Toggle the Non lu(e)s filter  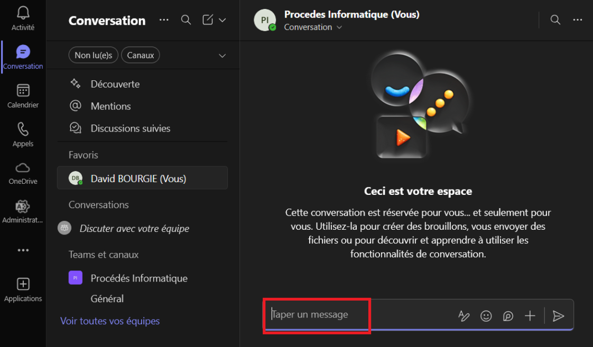tap(94, 55)
